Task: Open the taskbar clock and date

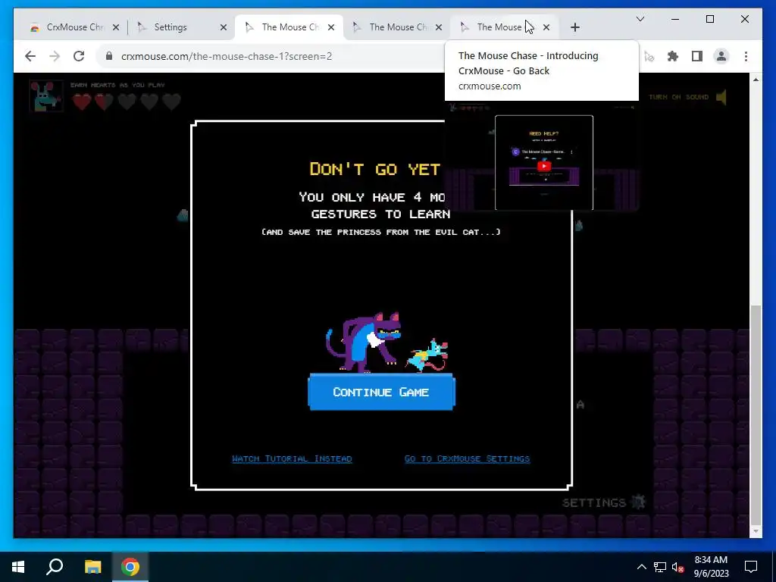Action: pyautogui.click(x=711, y=567)
